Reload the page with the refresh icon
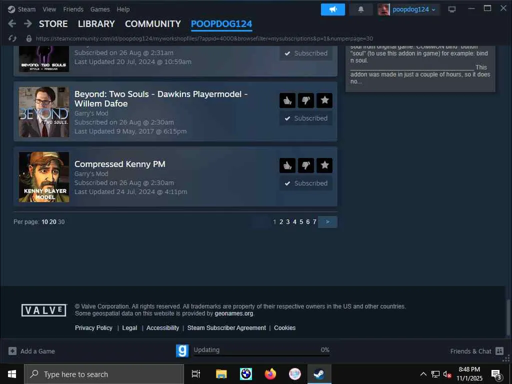The width and height of the screenshot is (512, 384). click(12, 38)
